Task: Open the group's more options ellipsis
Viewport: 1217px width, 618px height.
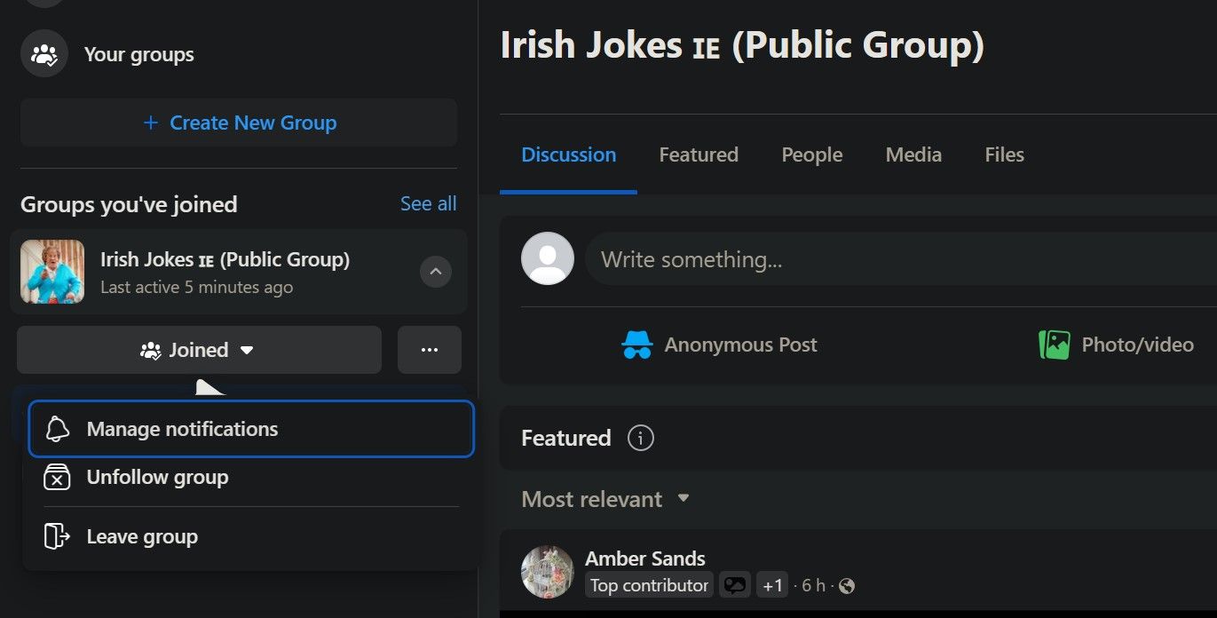Action: (x=430, y=350)
